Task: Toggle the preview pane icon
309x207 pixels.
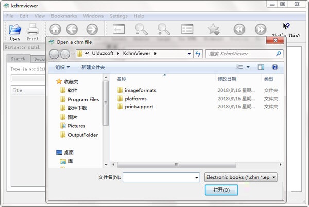Action: pyautogui.click(x=261, y=67)
